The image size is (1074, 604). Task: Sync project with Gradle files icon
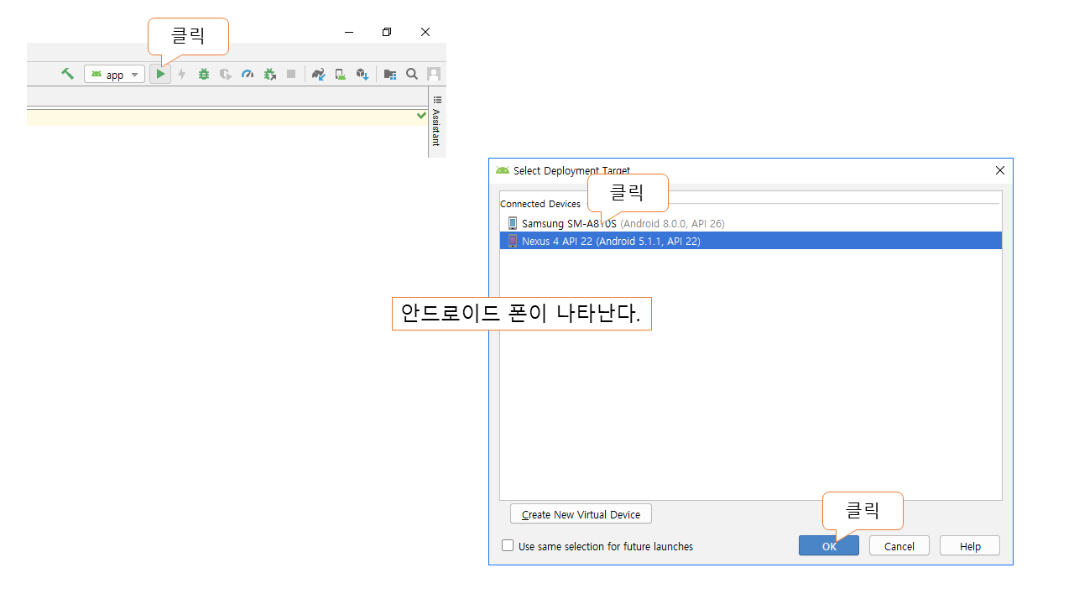pyautogui.click(x=318, y=74)
